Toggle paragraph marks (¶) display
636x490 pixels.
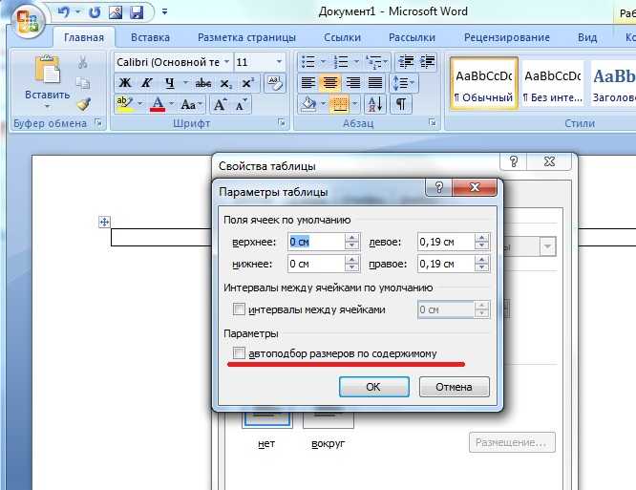tap(401, 104)
